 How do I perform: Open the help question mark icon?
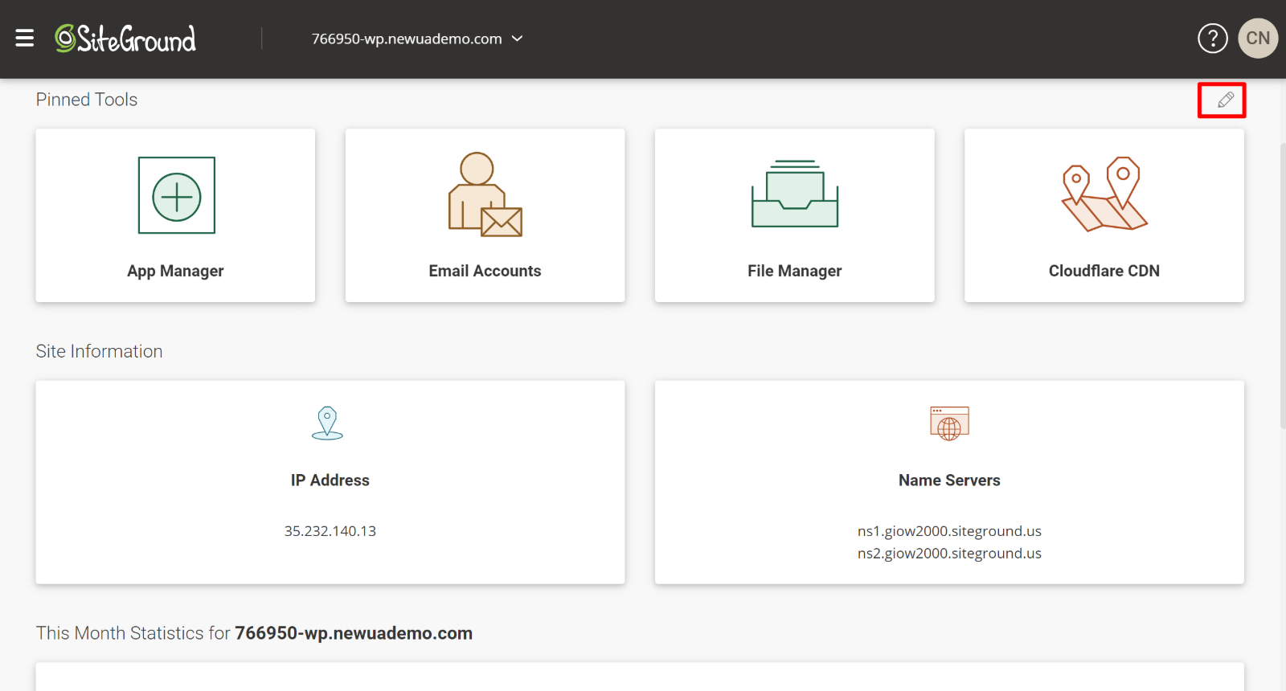tap(1213, 39)
